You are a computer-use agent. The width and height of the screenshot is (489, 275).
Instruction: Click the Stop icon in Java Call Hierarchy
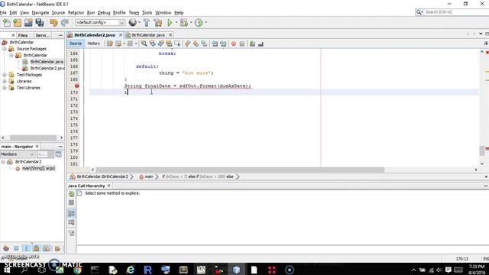pyautogui.click(x=71, y=202)
